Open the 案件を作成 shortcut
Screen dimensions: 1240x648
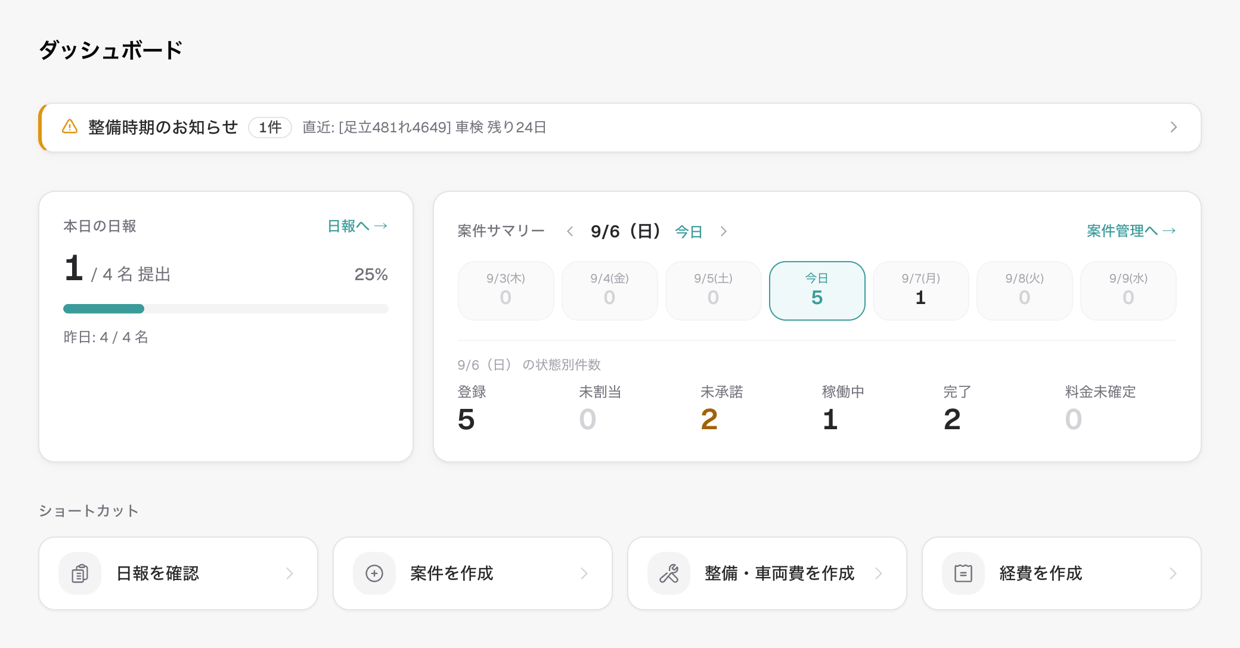[x=473, y=573]
